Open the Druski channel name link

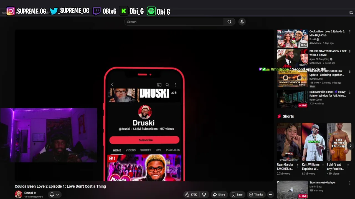(x=29, y=193)
